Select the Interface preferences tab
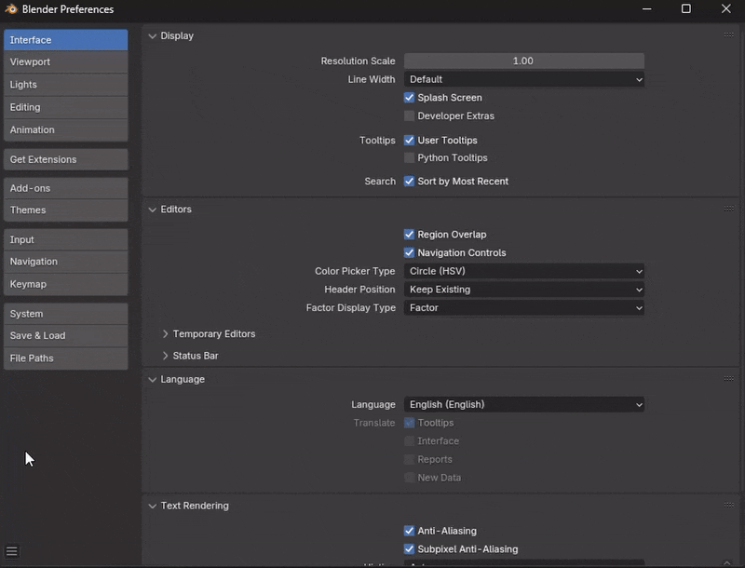The width and height of the screenshot is (745, 568). point(65,40)
